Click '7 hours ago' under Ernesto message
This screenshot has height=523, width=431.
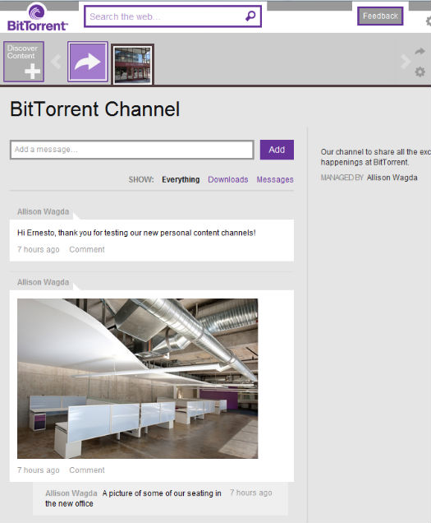pos(39,249)
